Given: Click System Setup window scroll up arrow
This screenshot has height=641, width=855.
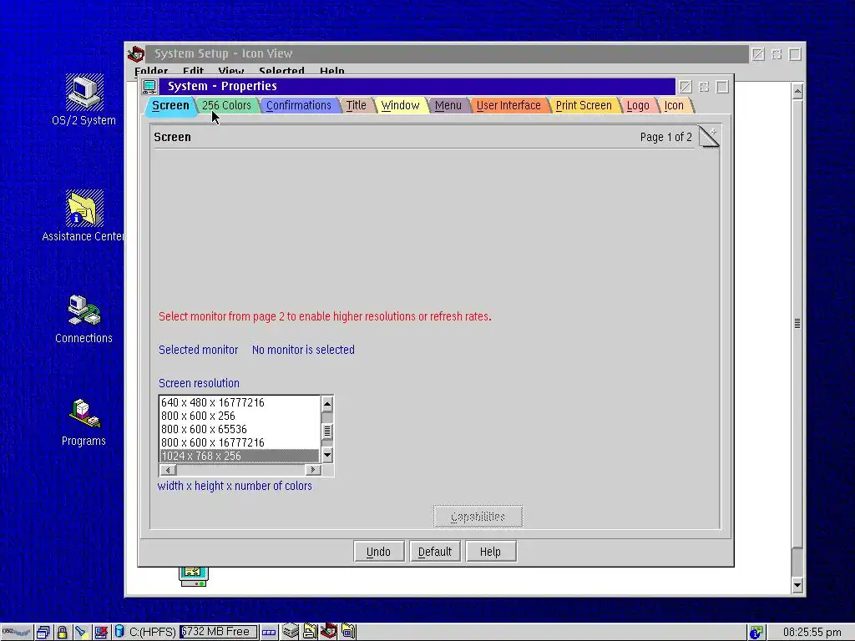Looking at the screenshot, I should tap(797, 91).
